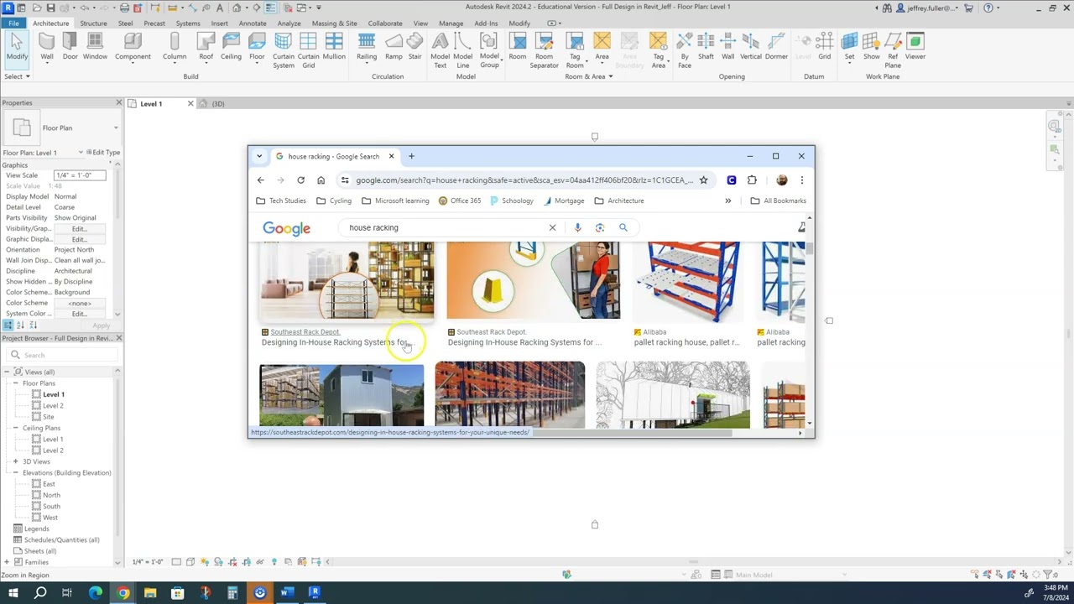The height and width of the screenshot is (604, 1074).
Task: Select the Window tool
Action: (95, 47)
